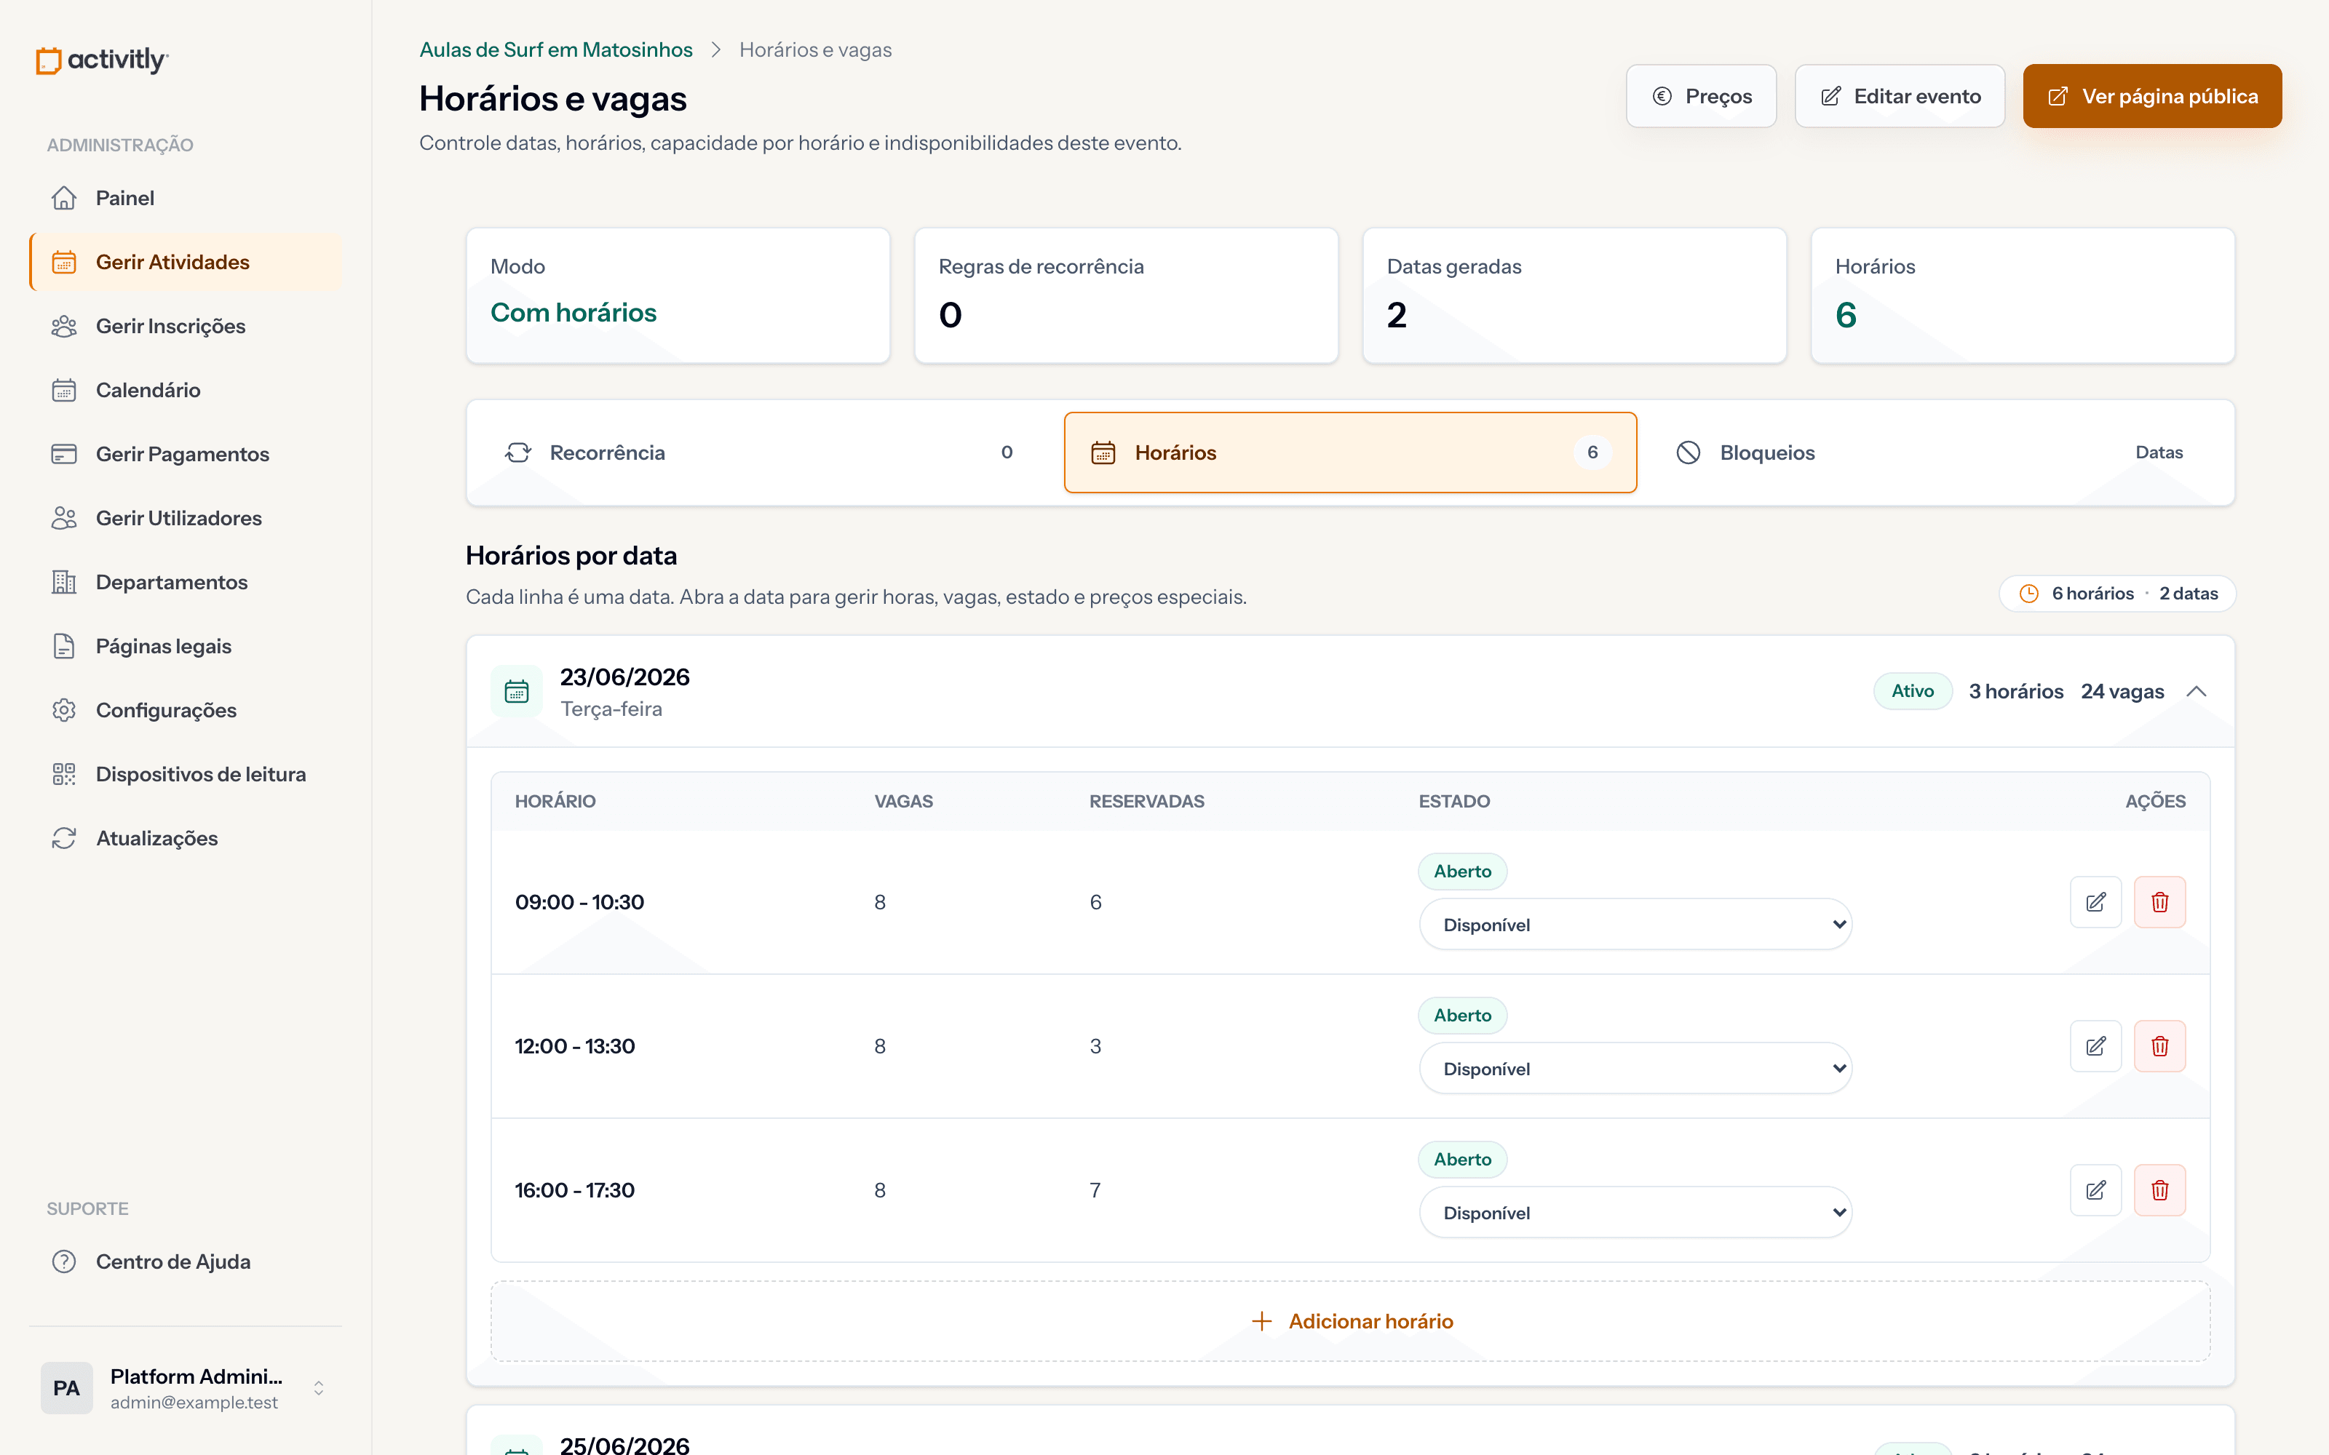Delete the 09:00 - 10:30 slot
This screenshot has height=1455, width=2329.
tap(2159, 901)
